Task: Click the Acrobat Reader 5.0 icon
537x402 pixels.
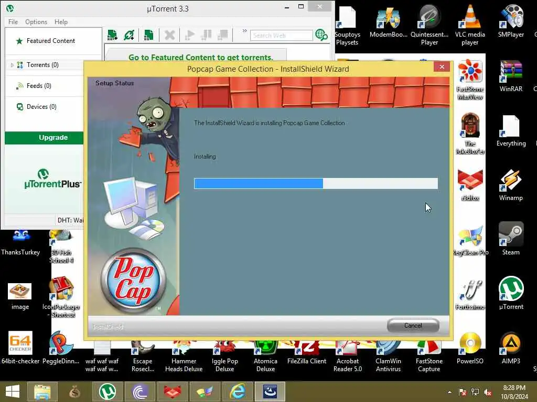Action: tap(348, 355)
